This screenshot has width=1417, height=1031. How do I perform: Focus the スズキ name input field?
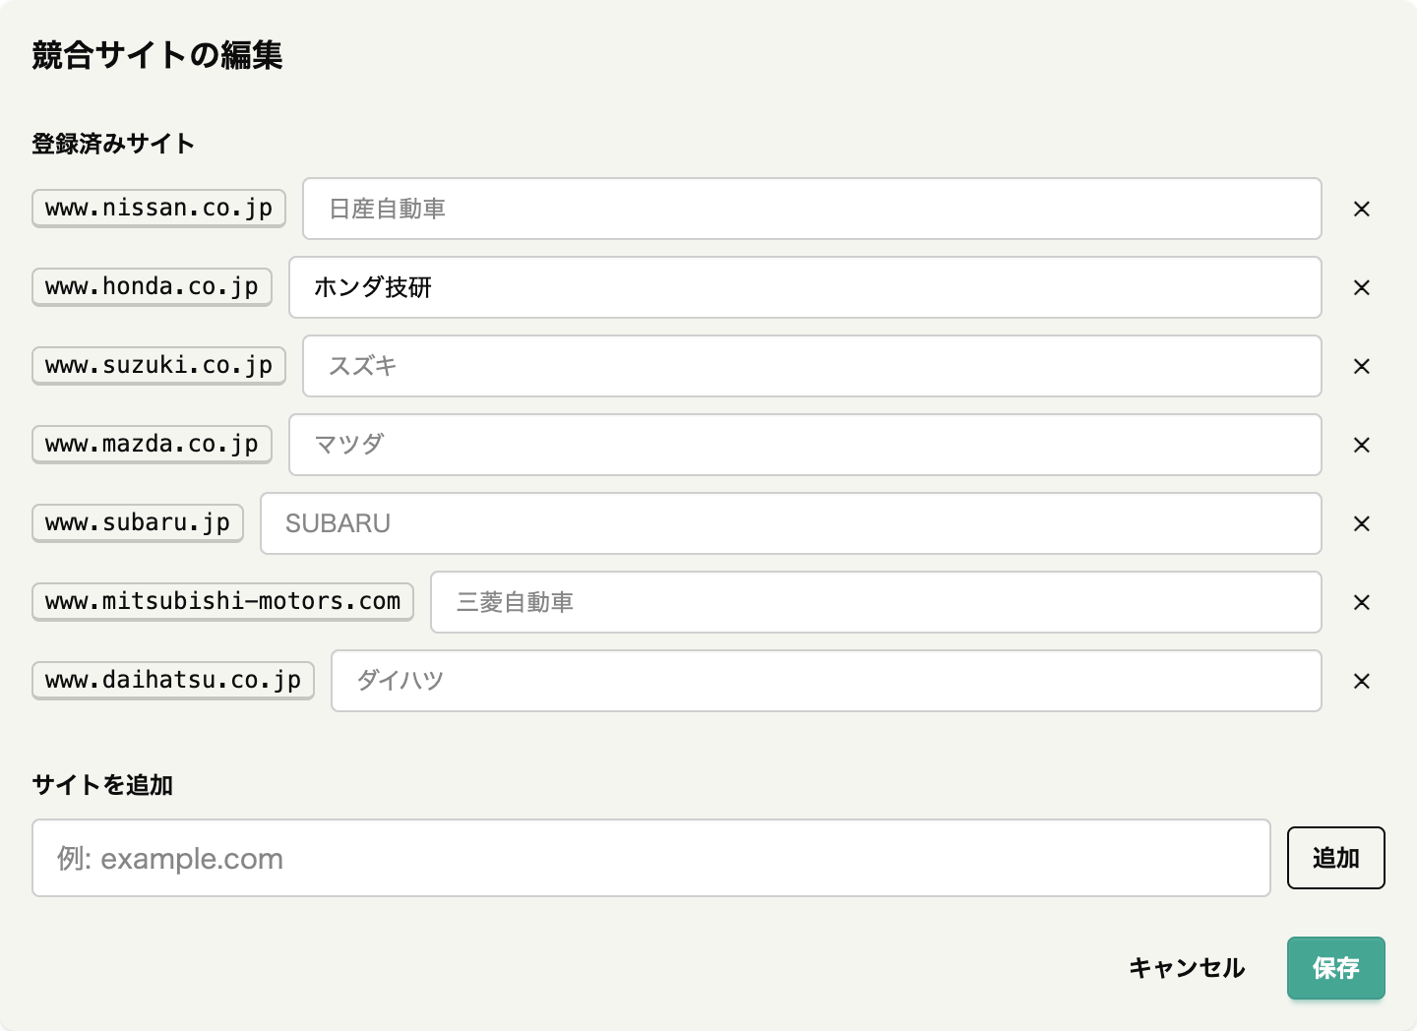pos(811,366)
